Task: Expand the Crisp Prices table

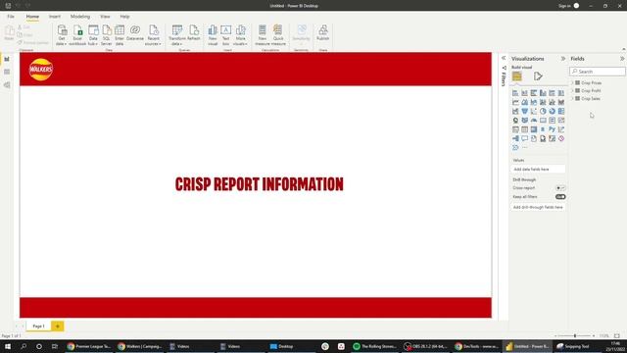Action: coord(572,82)
